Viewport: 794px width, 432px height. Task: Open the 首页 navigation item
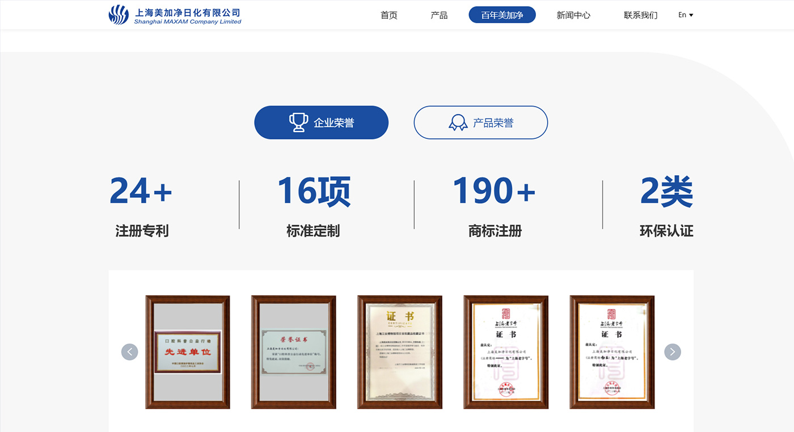388,15
